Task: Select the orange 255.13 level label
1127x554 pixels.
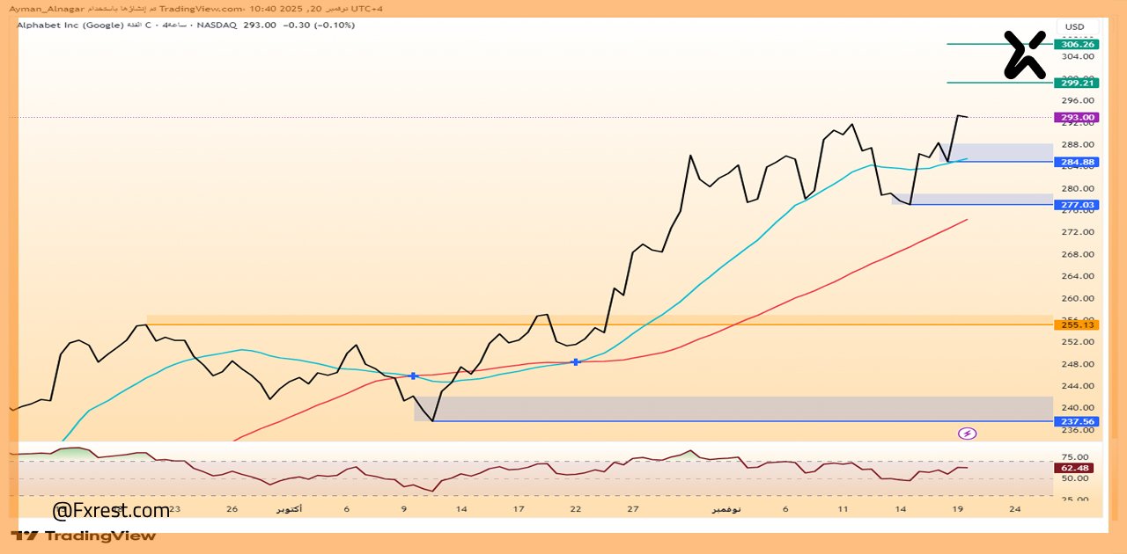Action: (1078, 324)
